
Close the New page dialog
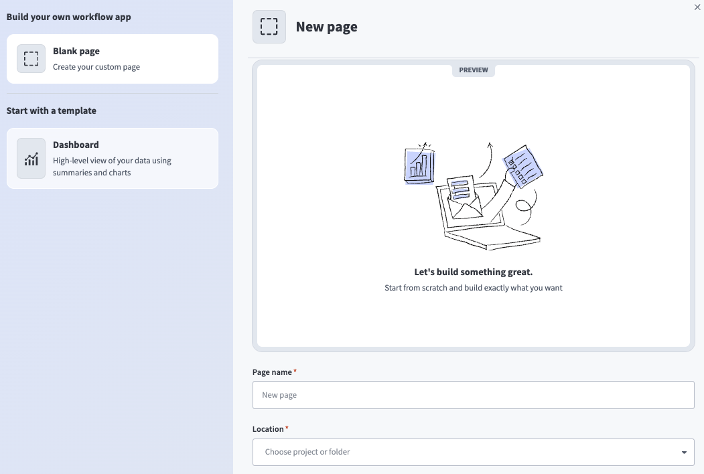(697, 7)
